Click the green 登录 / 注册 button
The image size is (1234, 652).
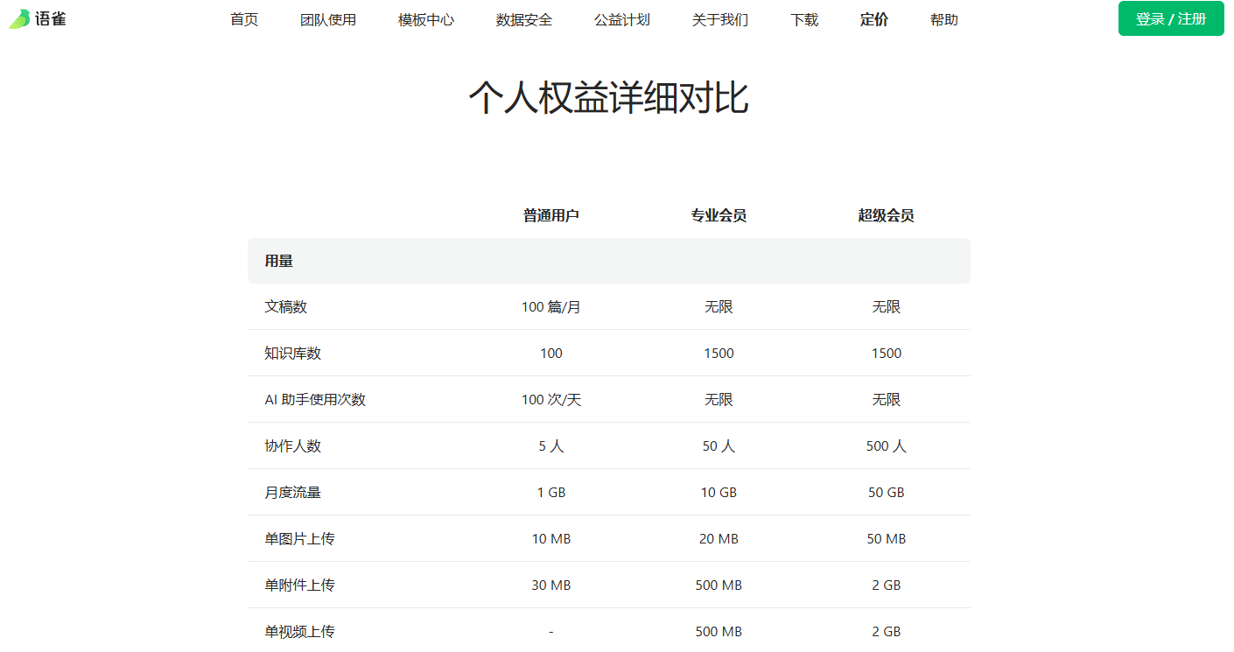1171,19
